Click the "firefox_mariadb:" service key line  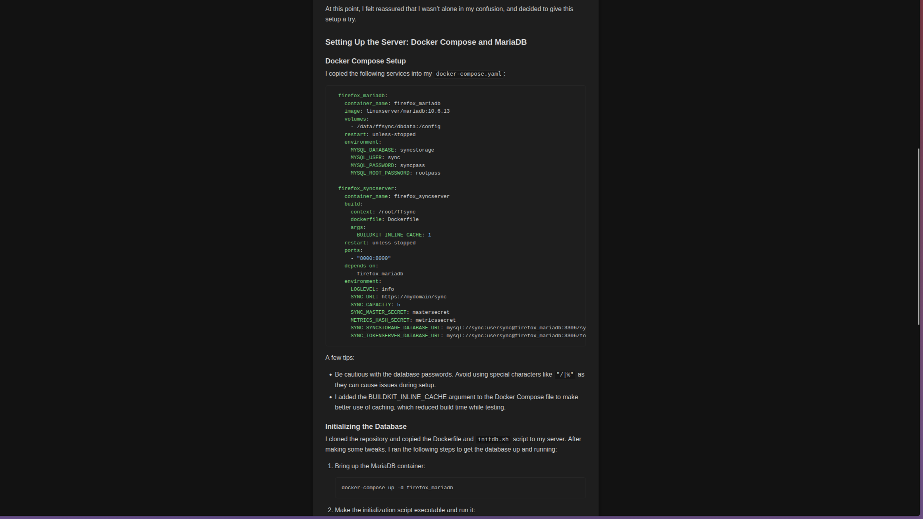click(x=363, y=96)
